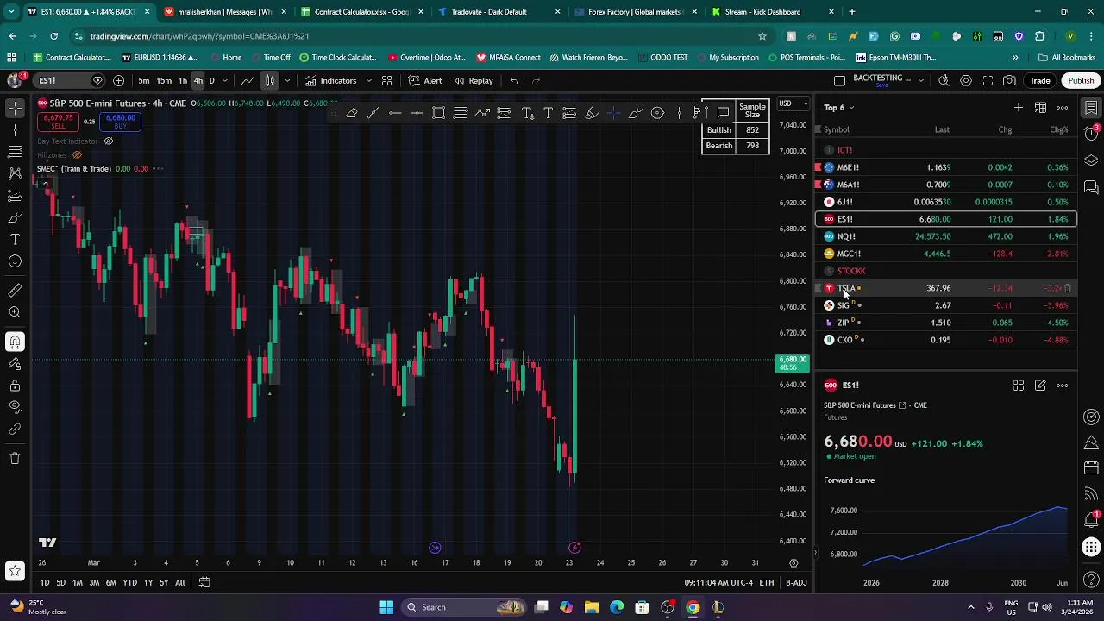1104x621 pixels.
Task: Open the time axis settings gear
Action: tap(793, 563)
